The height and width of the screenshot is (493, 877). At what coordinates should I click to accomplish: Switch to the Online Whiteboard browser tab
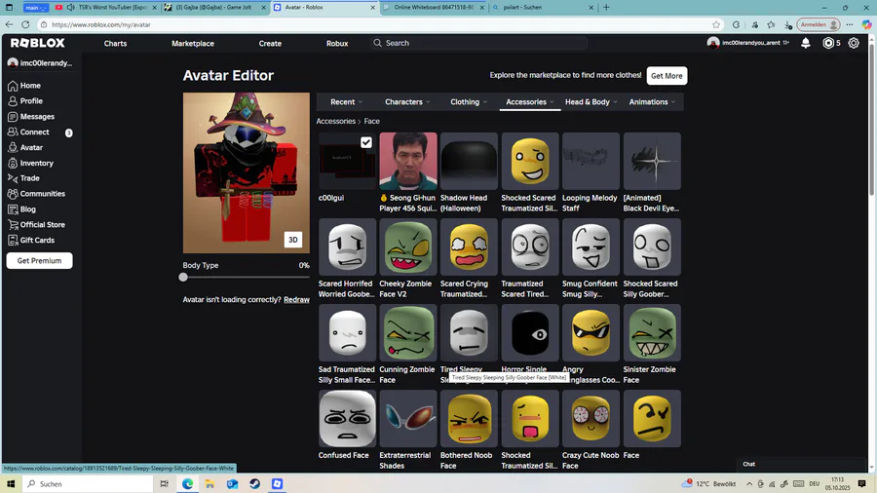tap(434, 7)
